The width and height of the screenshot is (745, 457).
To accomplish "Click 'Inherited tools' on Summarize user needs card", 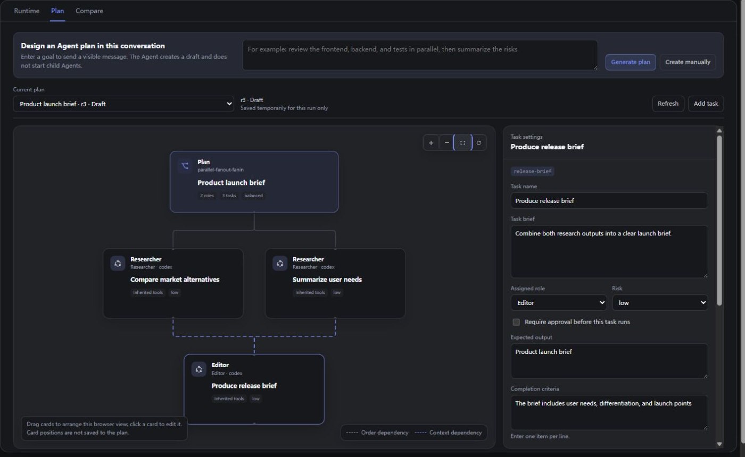I will (x=310, y=292).
